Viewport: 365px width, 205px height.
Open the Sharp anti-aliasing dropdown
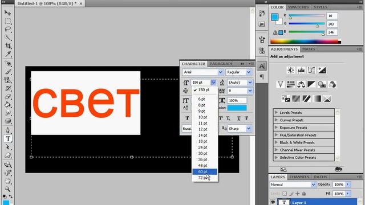click(x=249, y=129)
